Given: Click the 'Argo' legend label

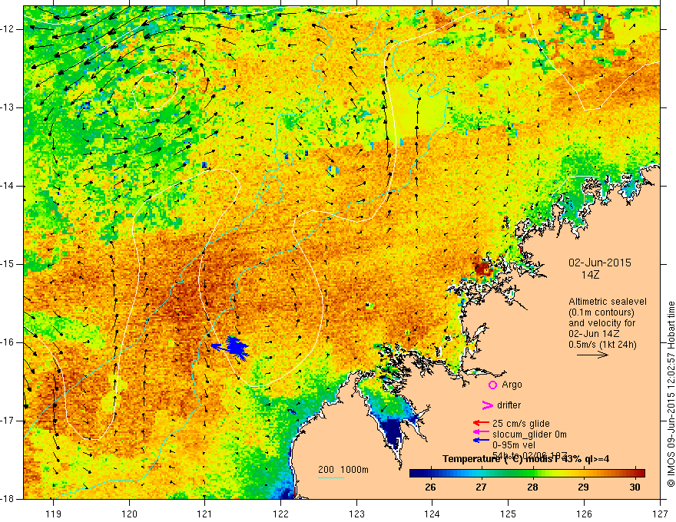Looking at the screenshot, I should [x=512, y=385].
